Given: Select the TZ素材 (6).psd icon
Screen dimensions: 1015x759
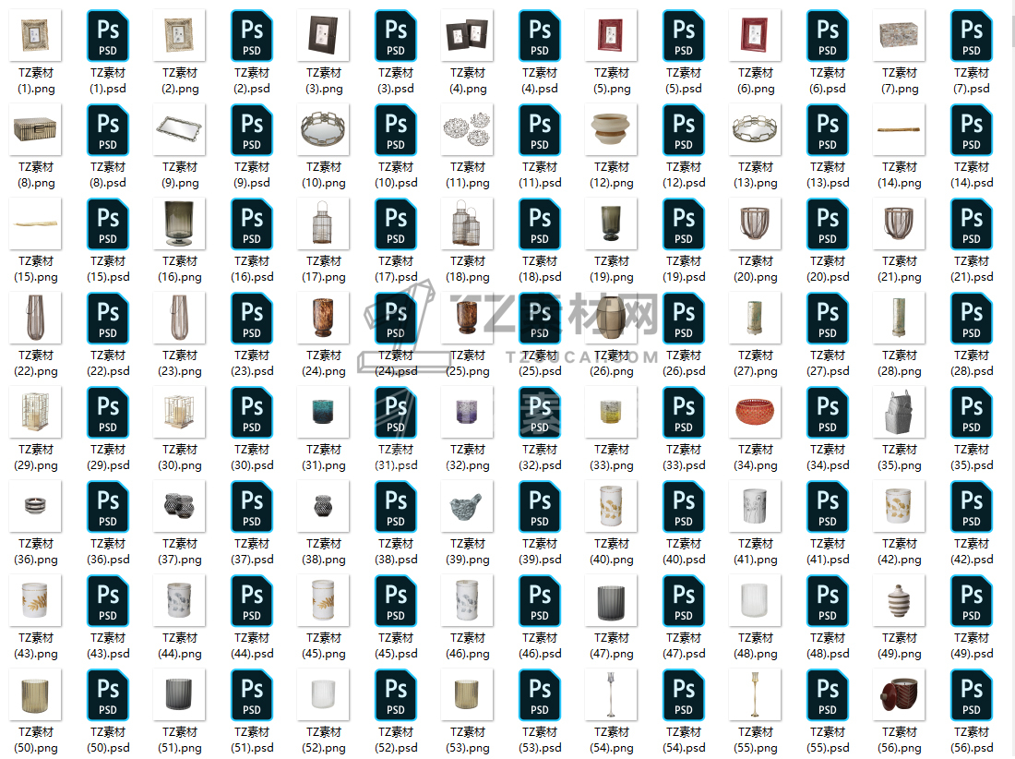Looking at the screenshot, I should point(828,36).
